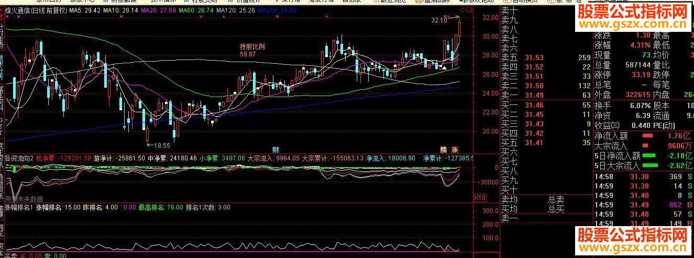Click the red 涨 marker icon
The image size is (694, 258).
click(456, 148)
